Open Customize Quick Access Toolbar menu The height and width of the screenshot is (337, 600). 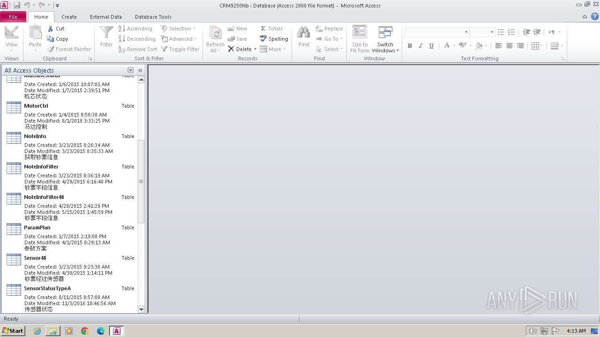(x=57, y=6)
